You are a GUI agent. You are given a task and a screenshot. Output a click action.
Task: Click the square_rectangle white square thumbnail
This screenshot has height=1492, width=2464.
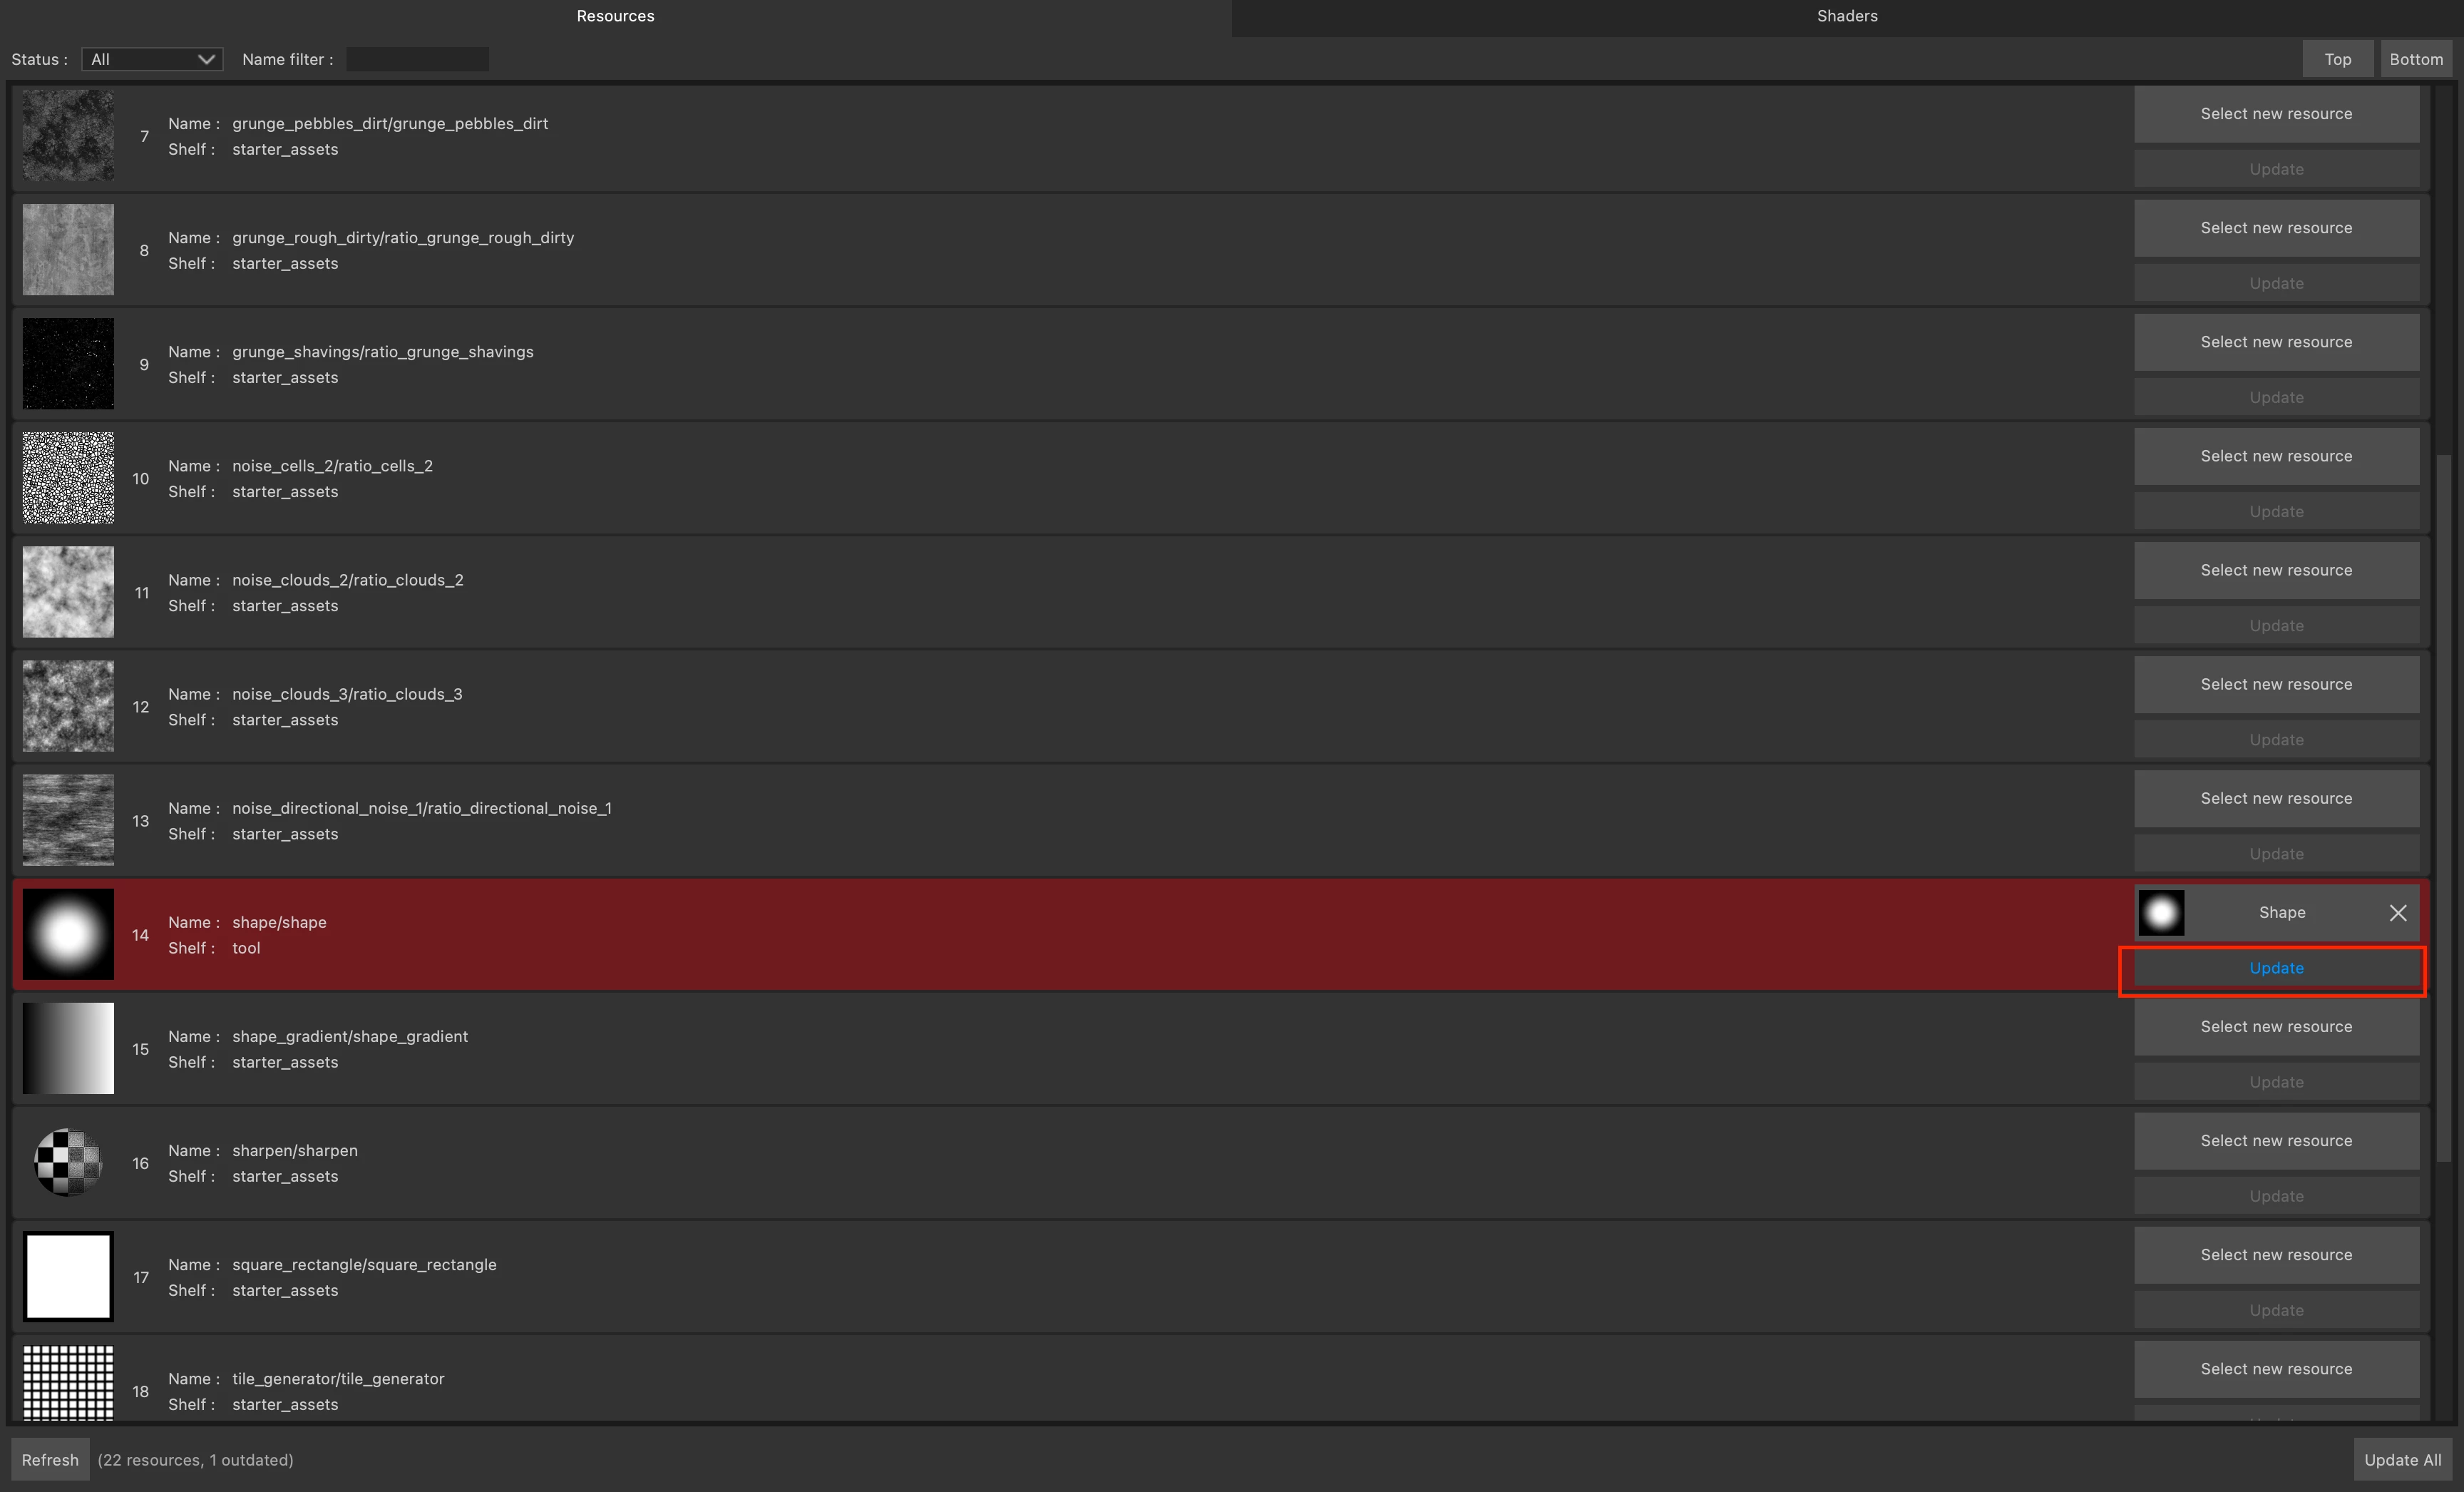coord(68,1276)
